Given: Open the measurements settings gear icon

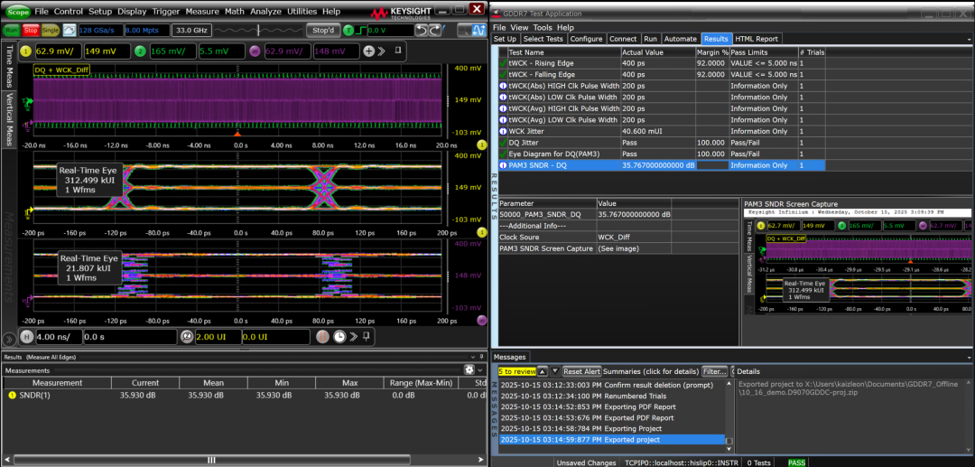Looking at the screenshot, I should pos(469,370).
